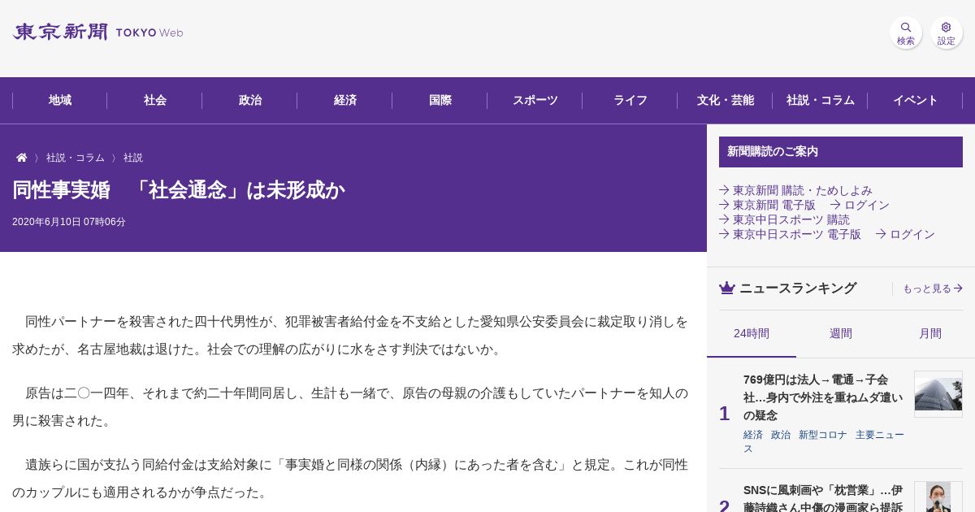The height and width of the screenshot is (512, 975).
Task: Select the 24時間 ranking tab
Action: pyautogui.click(x=752, y=333)
